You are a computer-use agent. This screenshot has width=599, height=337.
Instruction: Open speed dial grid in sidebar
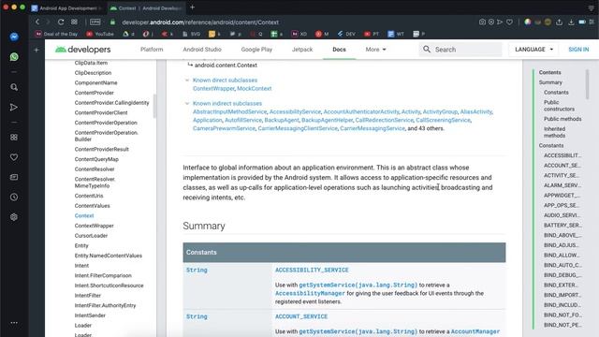[x=14, y=138]
